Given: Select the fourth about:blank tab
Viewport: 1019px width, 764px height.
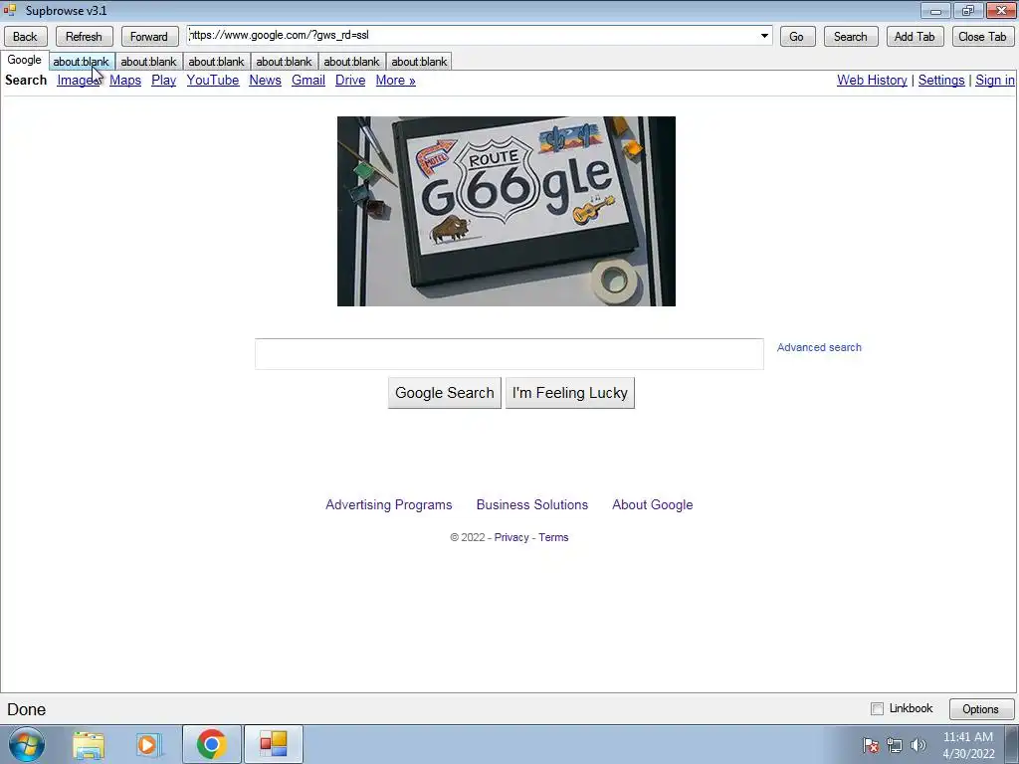Looking at the screenshot, I should (284, 62).
